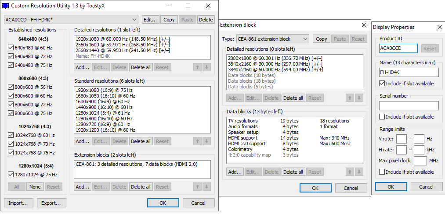The width and height of the screenshot is (445, 224).
Task: Close the Display Properties dialog
Action: tap(440, 27)
